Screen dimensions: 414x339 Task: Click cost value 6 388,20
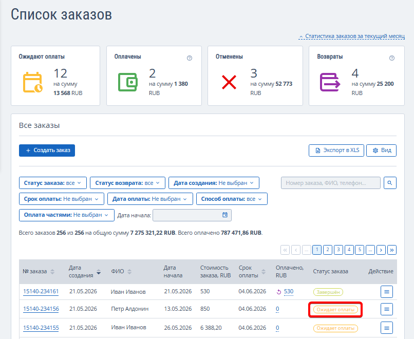211,328
